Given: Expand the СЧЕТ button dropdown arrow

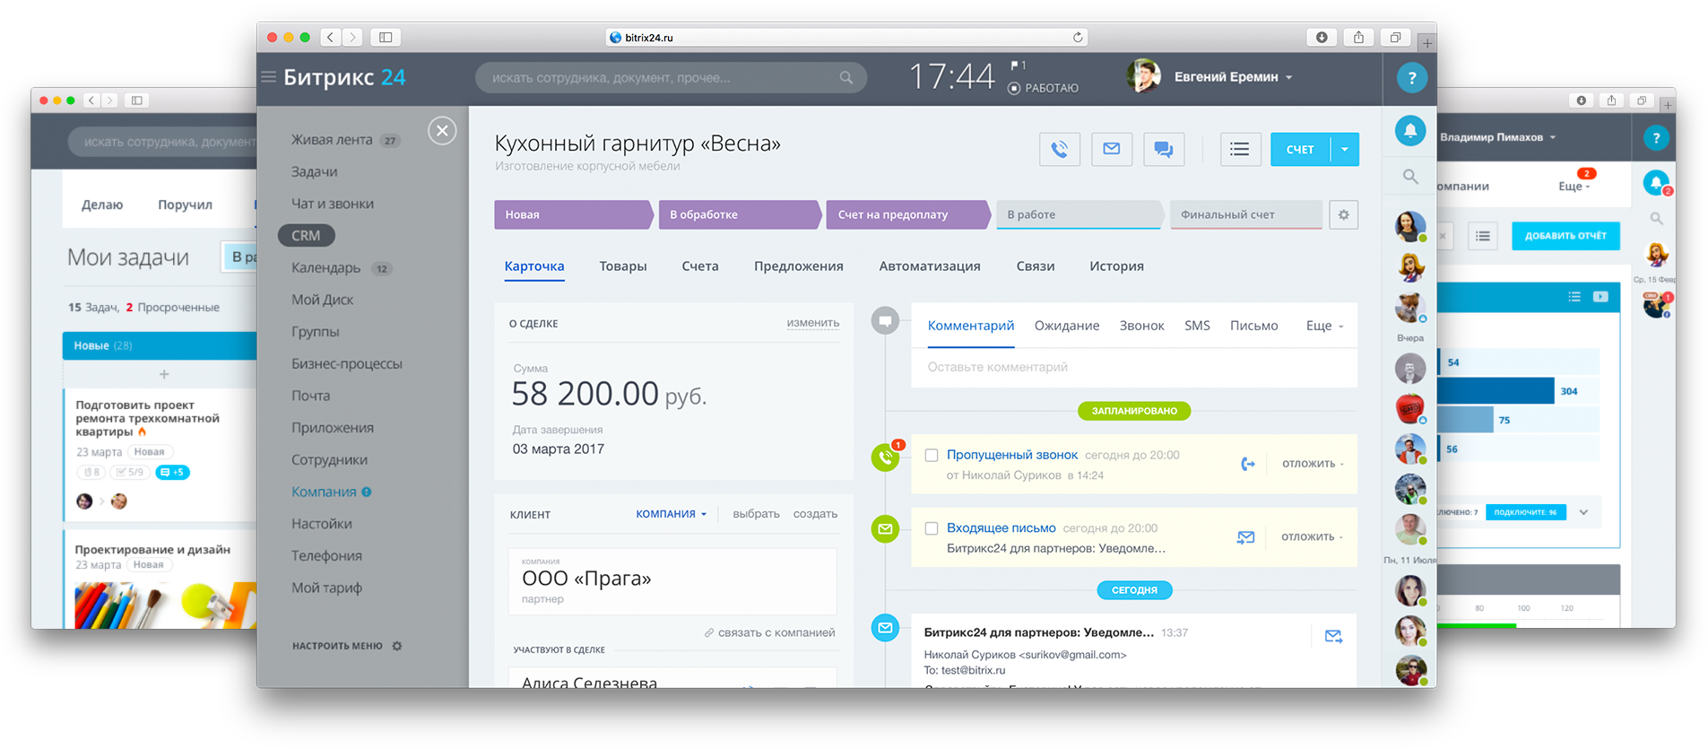Looking at the screenshot, I should tap(1345, 149).
